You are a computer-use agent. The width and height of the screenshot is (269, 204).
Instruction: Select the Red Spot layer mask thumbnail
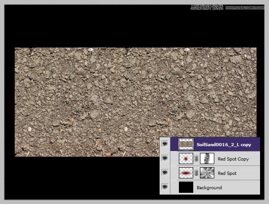click(x=207, y=173)
